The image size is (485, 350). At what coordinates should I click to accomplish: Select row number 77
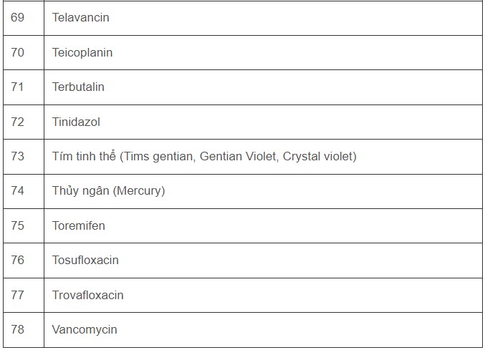click(17, 295)
